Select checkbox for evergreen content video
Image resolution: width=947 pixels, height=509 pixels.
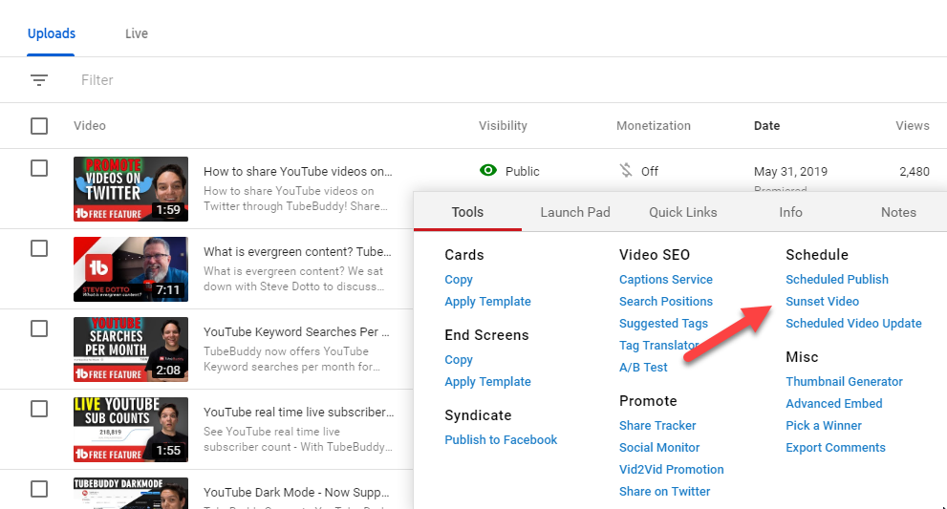pos(39,248)
